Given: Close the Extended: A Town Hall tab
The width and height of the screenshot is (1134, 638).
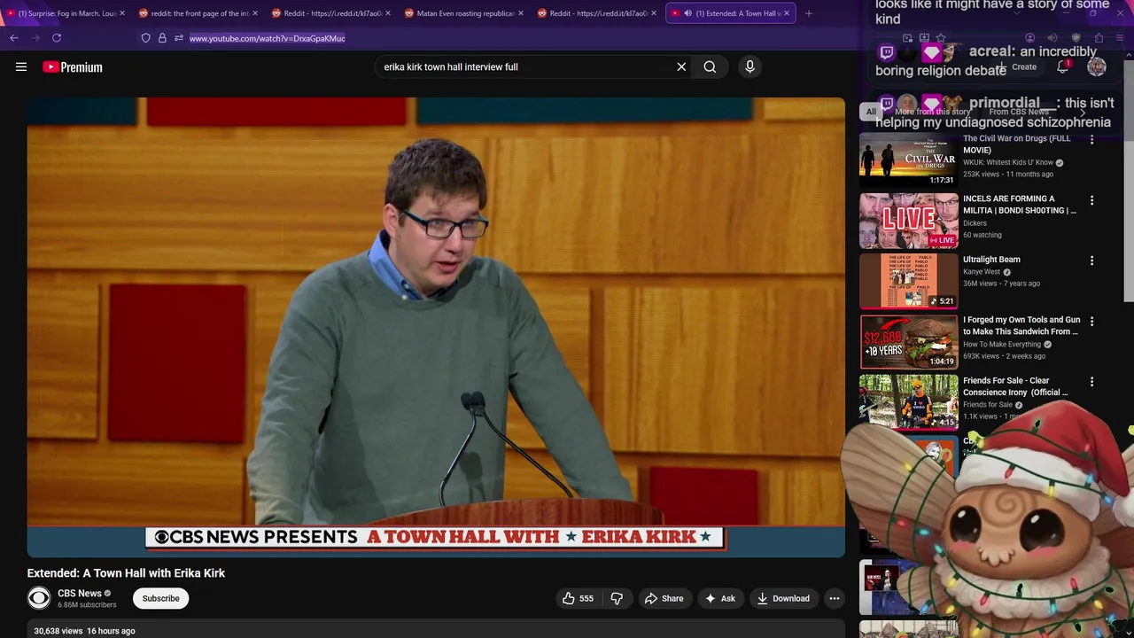Looking at the screenshot, I should [786, 13].
